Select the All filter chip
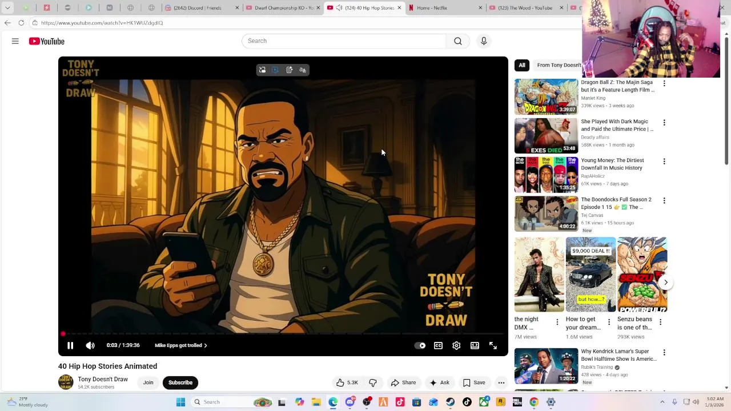This screenshot has height=411, width=731. 522,65
